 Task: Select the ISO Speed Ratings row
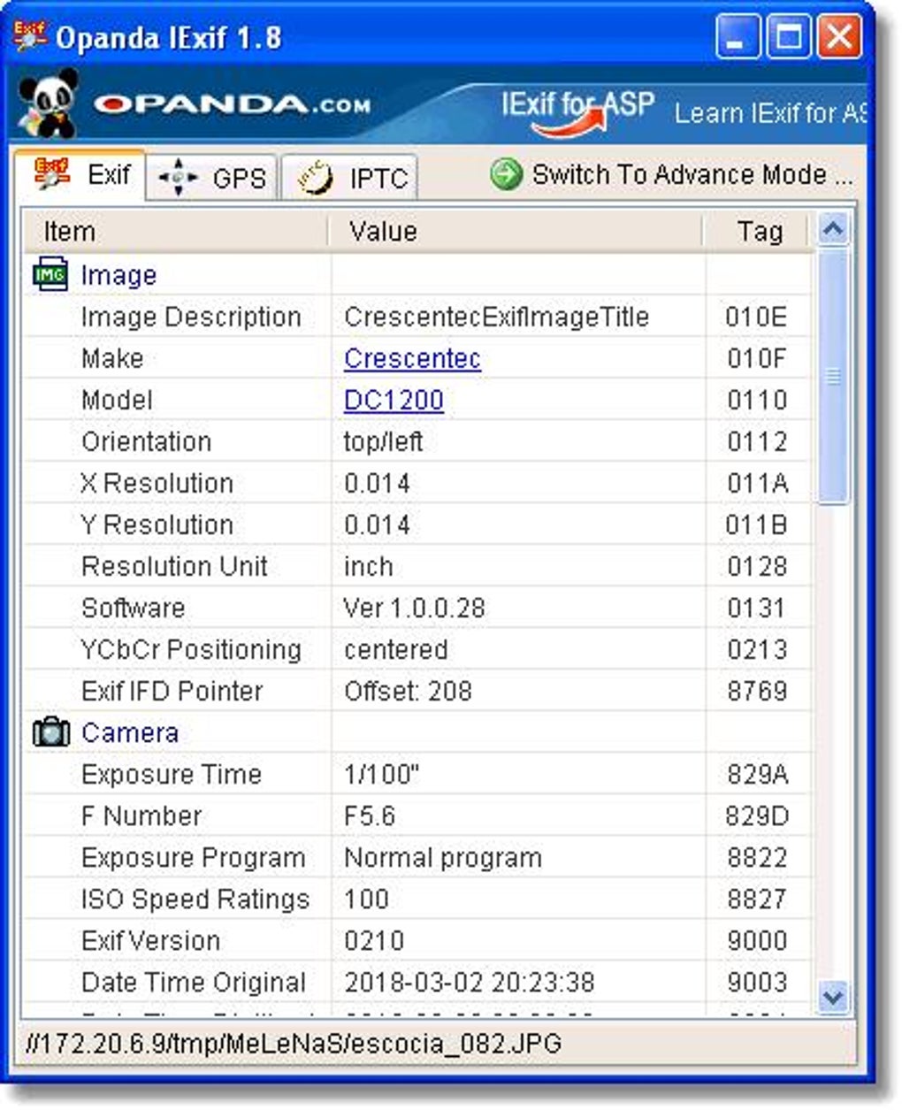pyautogui.click(x=417, y=899)
